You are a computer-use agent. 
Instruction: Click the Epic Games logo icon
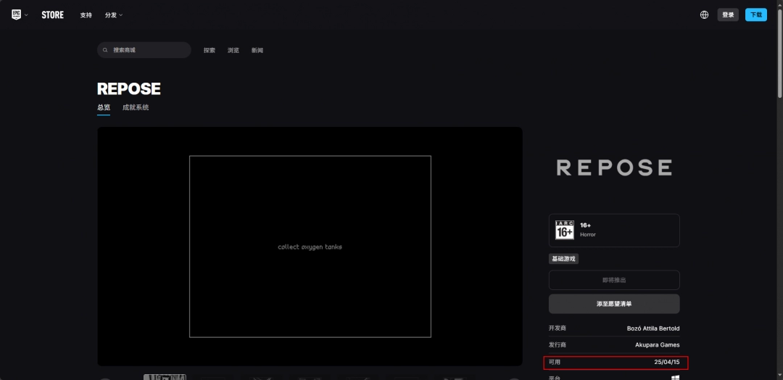(16, 15)
